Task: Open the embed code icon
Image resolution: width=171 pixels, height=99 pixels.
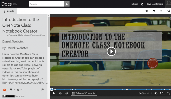Action: 161,11
